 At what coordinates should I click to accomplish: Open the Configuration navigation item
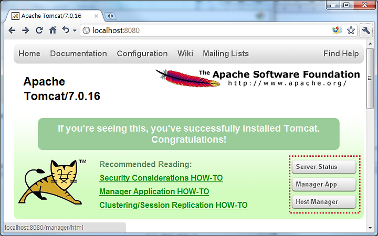(142, 53)
